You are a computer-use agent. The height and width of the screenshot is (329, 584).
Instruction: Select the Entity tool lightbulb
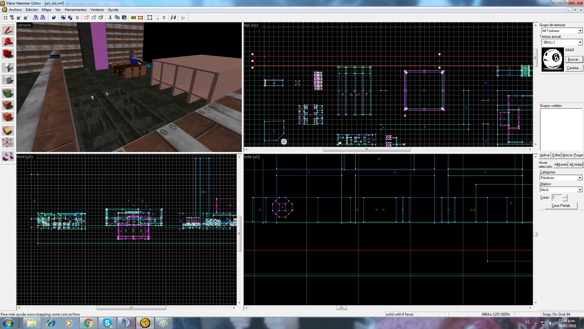[8, 67]
